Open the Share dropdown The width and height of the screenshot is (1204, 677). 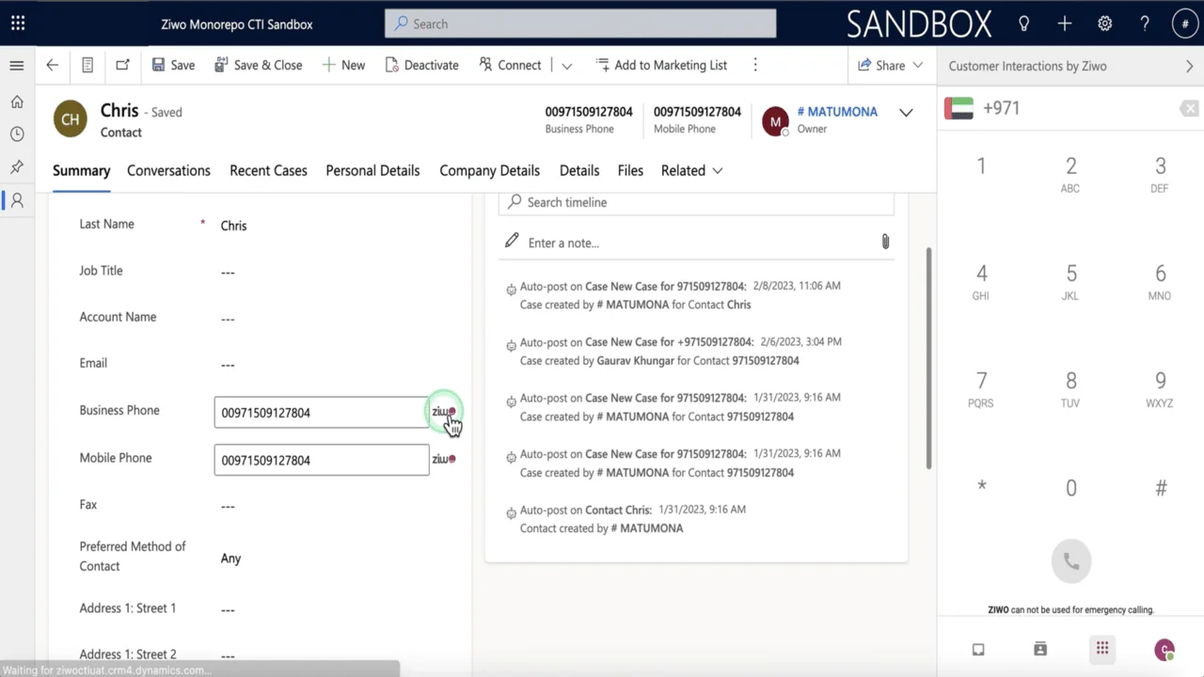click(x=890, y=65)
